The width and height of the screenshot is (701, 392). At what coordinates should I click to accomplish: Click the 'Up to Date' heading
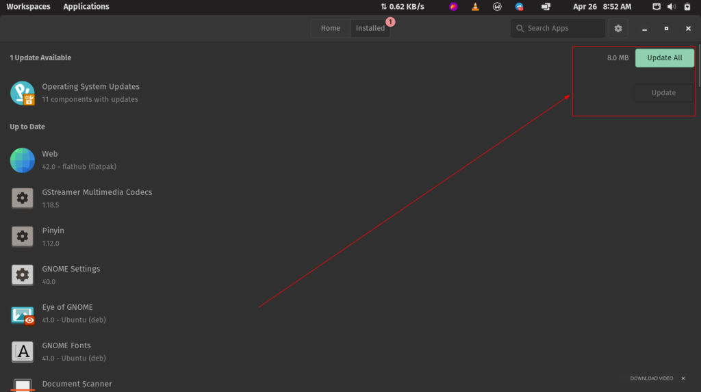(x=27, y=127)
